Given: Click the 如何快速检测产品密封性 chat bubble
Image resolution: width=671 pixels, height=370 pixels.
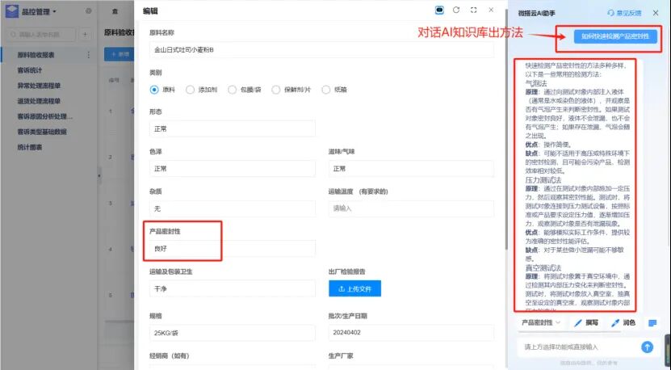Looking at the screenshot, I should [615, 36].
